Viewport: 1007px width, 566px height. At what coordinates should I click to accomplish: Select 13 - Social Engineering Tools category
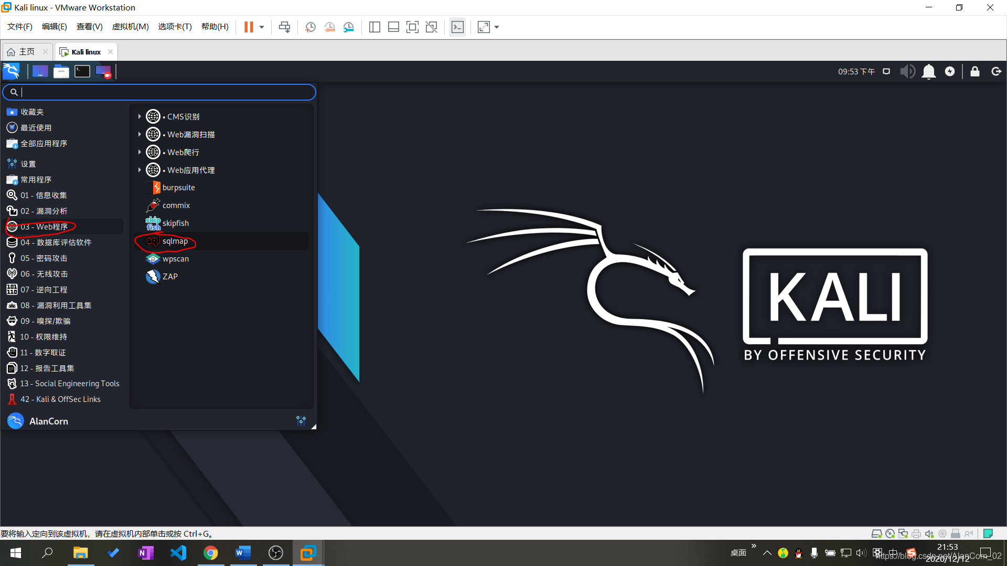coord(64,384)
